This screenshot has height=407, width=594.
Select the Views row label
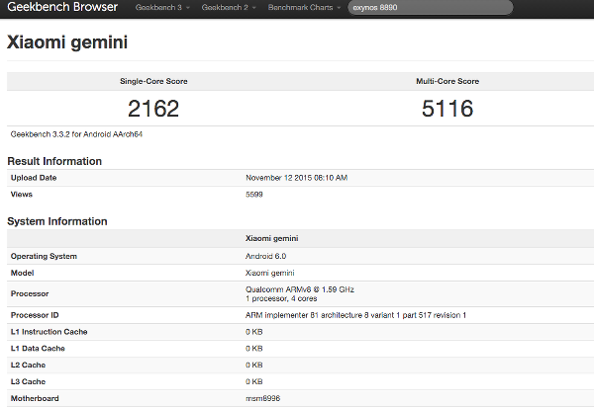point(22,195)
